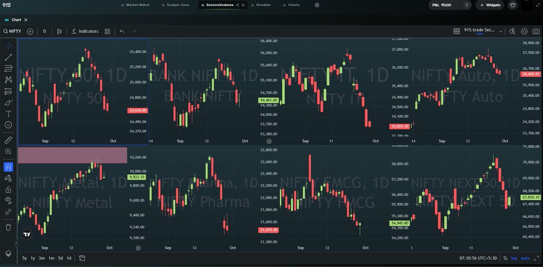Add a new workspace tab
Viewport: 543px width, 267px height.
[317, 5]
